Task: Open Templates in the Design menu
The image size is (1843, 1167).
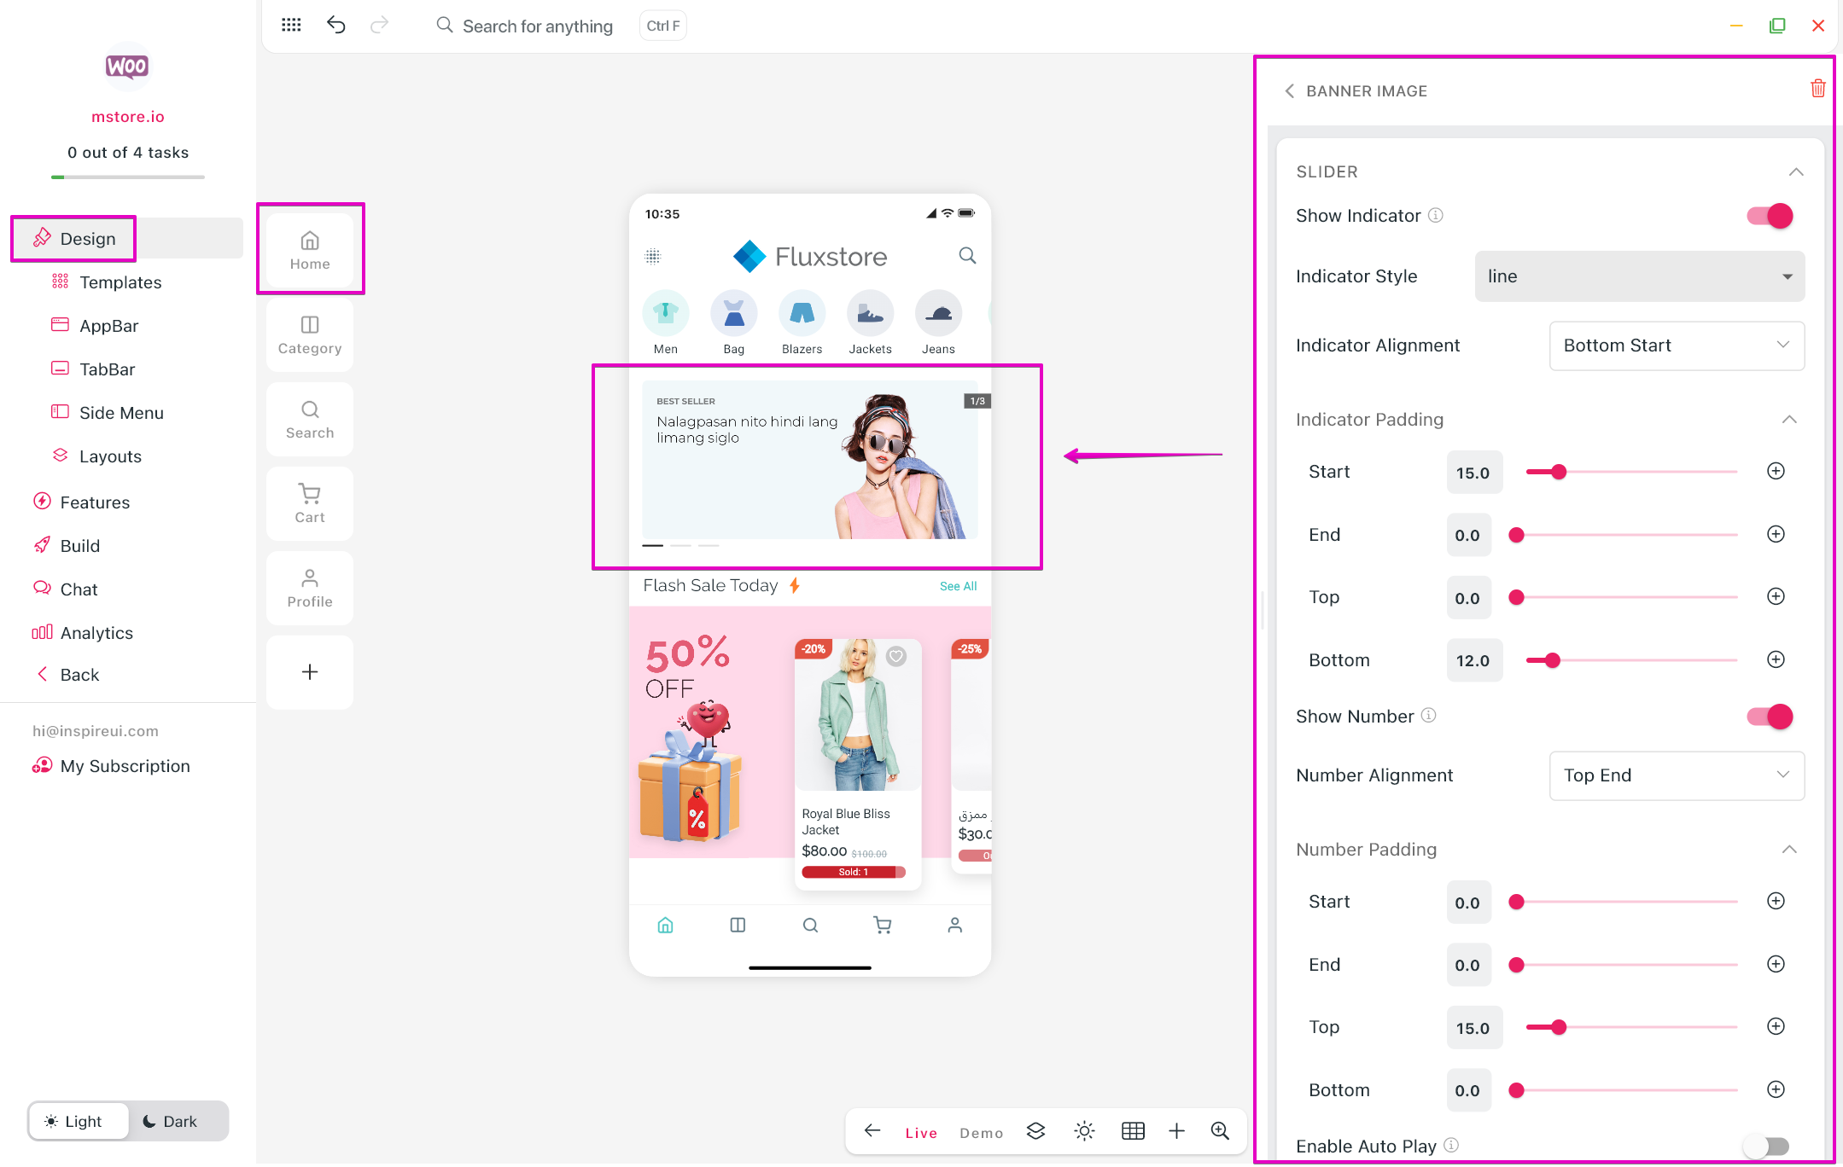Action: click(x=120, y=282)
